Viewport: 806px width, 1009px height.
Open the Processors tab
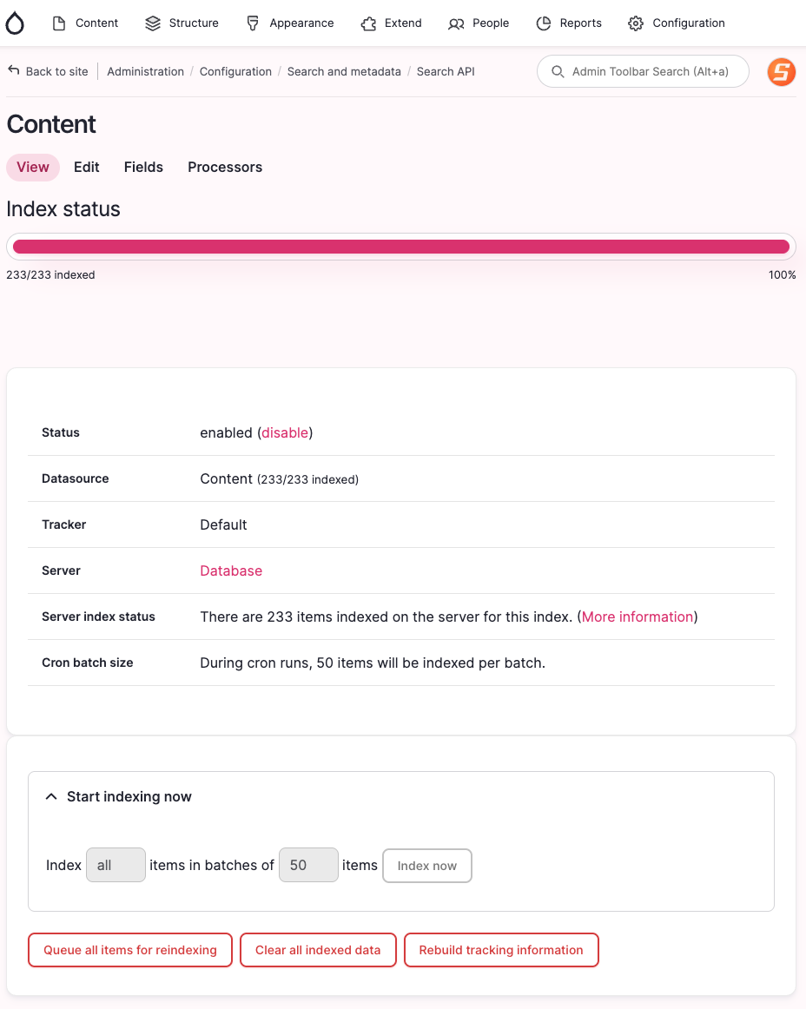(x=225, y=167)
